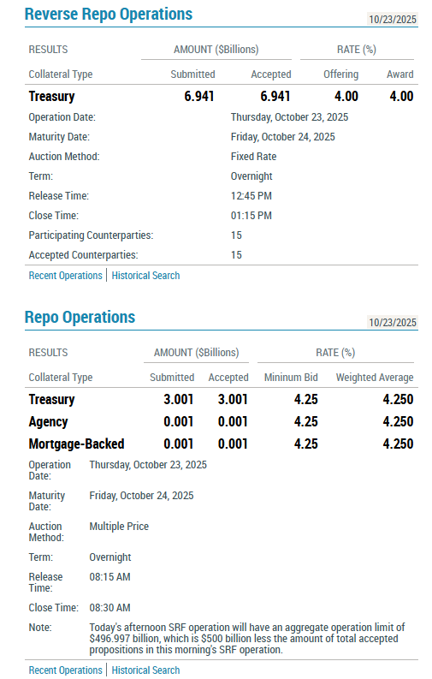
Task: Open Historical Search under Reverse Repo
Action: pyautogui.click(x=145, y=276)
